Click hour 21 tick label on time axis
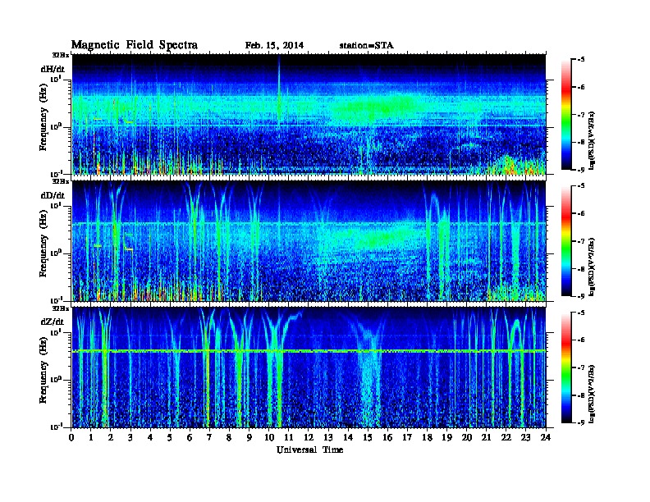The height and width of the screenshot is (502, 650). coord(486,437)
